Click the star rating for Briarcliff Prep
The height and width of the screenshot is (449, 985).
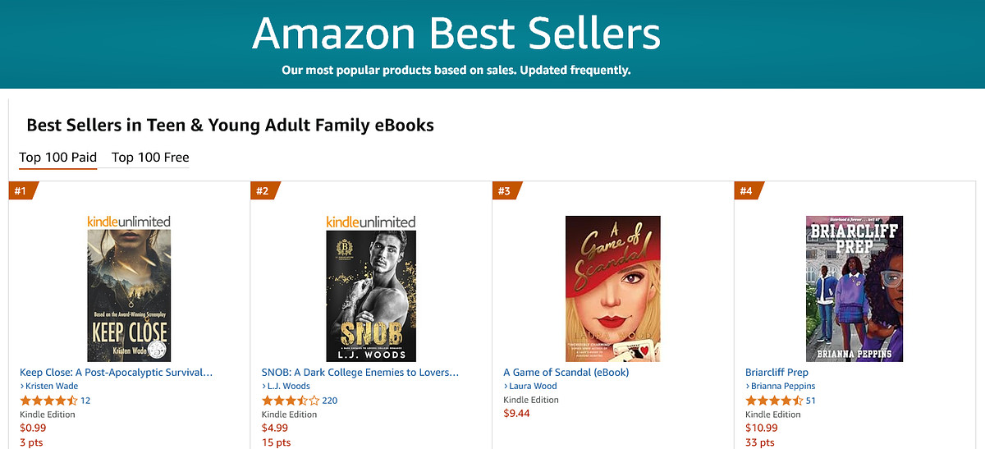[774, 401]
